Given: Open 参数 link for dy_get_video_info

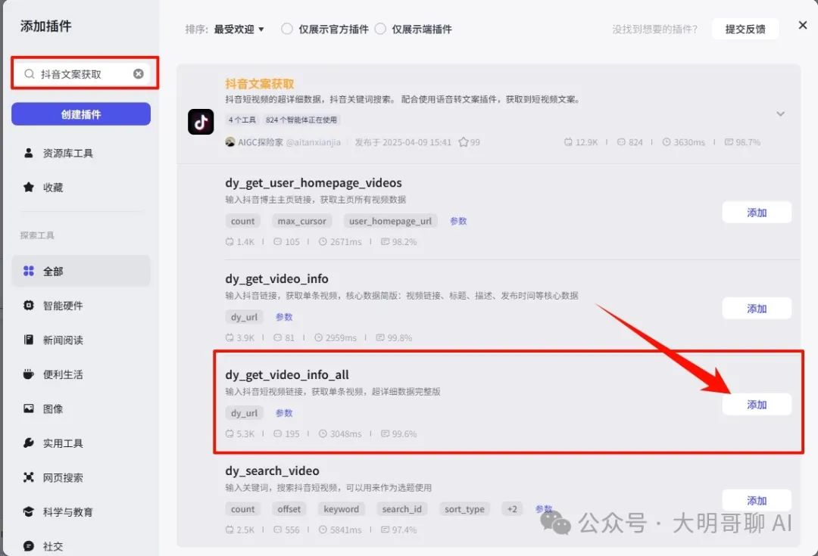Looking at the screenshot, I should pyautogui.click(x=284, y=317).
